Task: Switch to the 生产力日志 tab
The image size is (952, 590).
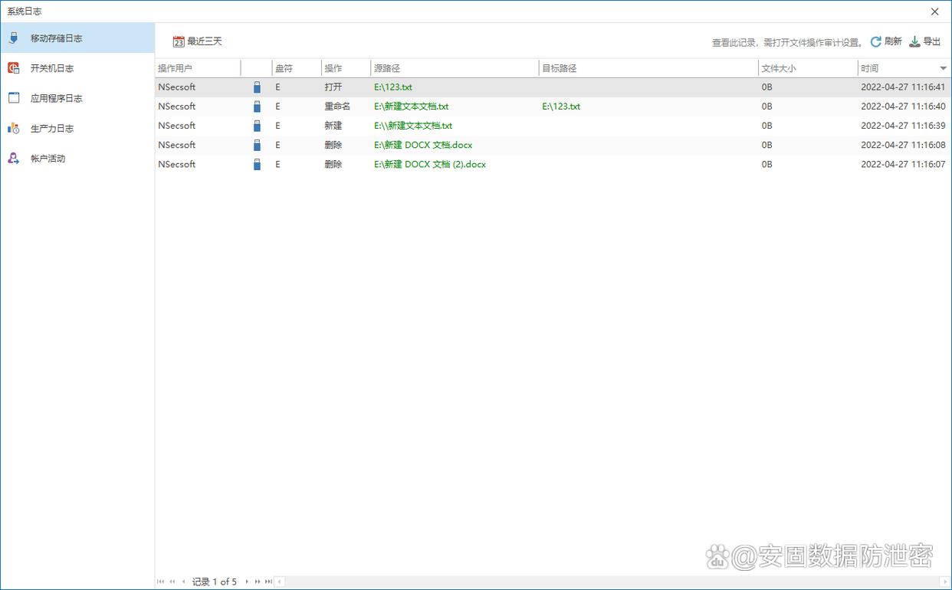Action: coord(52,129)
